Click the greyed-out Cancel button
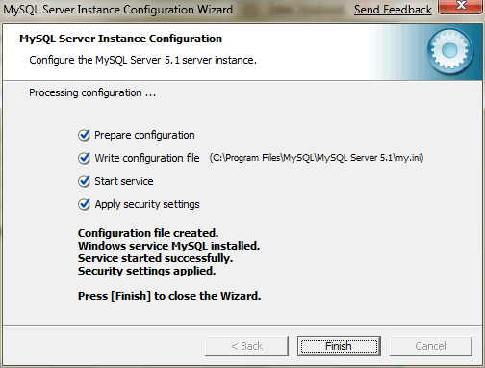 pyautogui.click(x=431, y=346)
